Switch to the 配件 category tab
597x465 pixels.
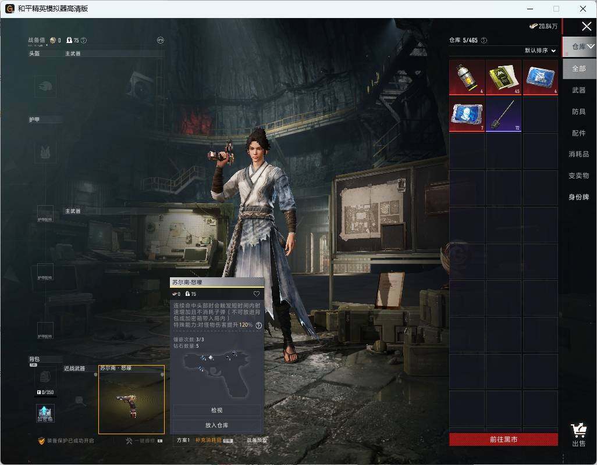[x=579, y=133]
